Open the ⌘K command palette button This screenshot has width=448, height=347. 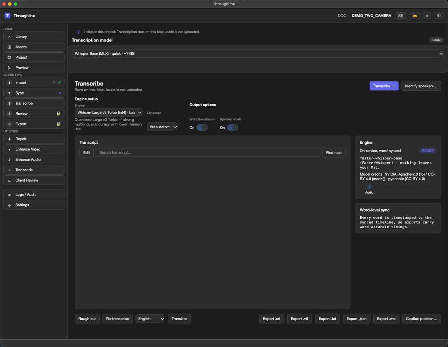(401, 16)
